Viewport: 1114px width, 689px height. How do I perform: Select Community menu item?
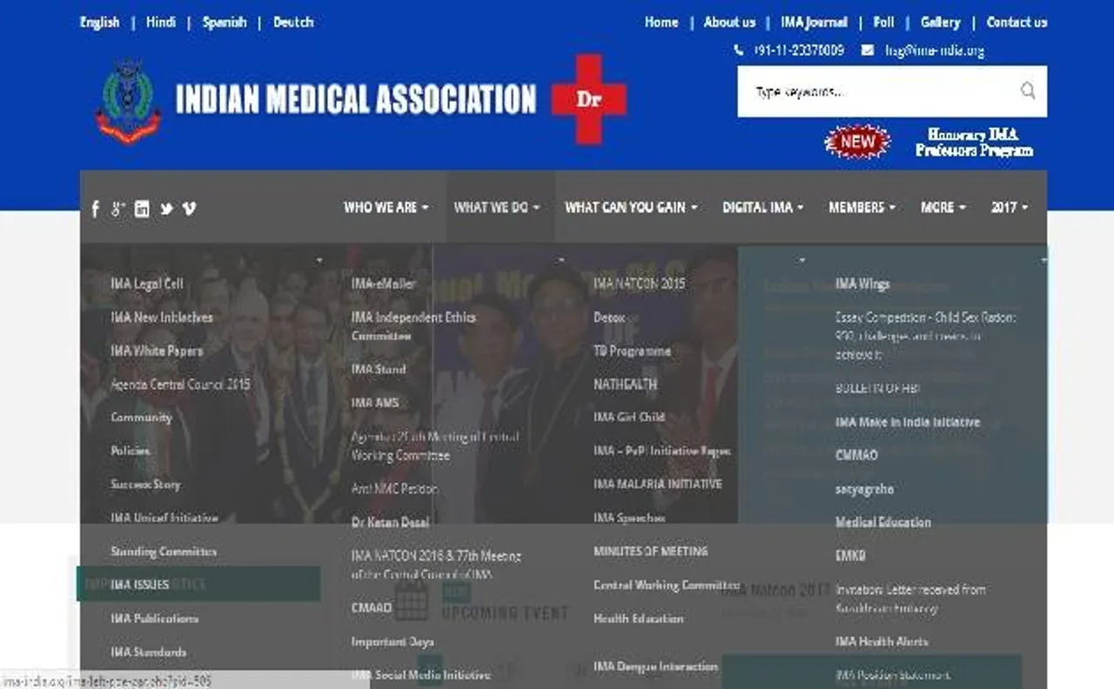(x=141, y=418)
